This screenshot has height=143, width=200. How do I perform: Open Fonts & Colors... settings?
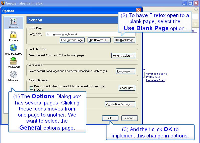(x=123, y=56)
